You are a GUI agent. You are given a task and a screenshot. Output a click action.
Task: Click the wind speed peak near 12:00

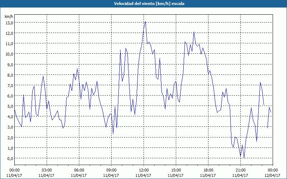click(146, 21)
